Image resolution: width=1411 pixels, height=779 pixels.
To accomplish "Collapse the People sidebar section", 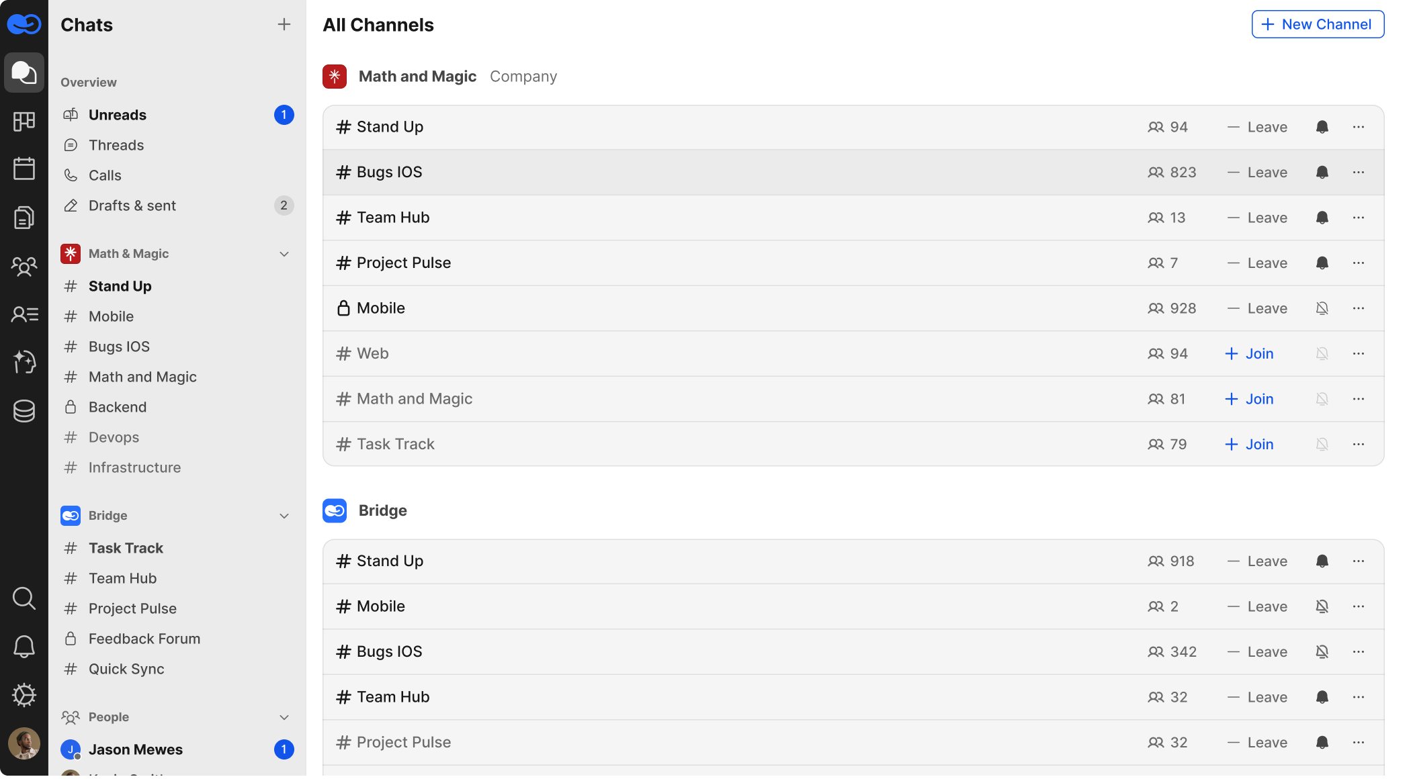I will (284, 717).
